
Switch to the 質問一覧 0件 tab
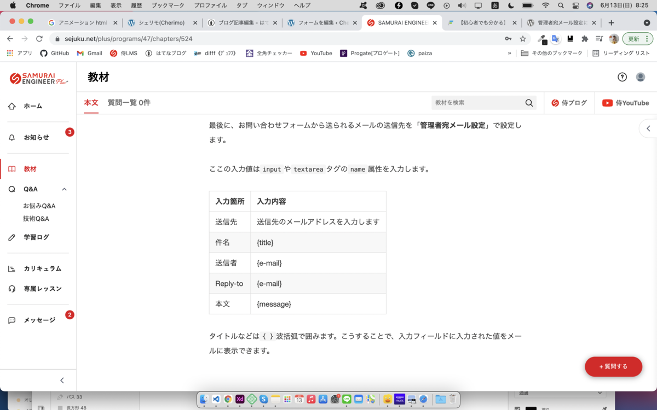pos(129,103)
